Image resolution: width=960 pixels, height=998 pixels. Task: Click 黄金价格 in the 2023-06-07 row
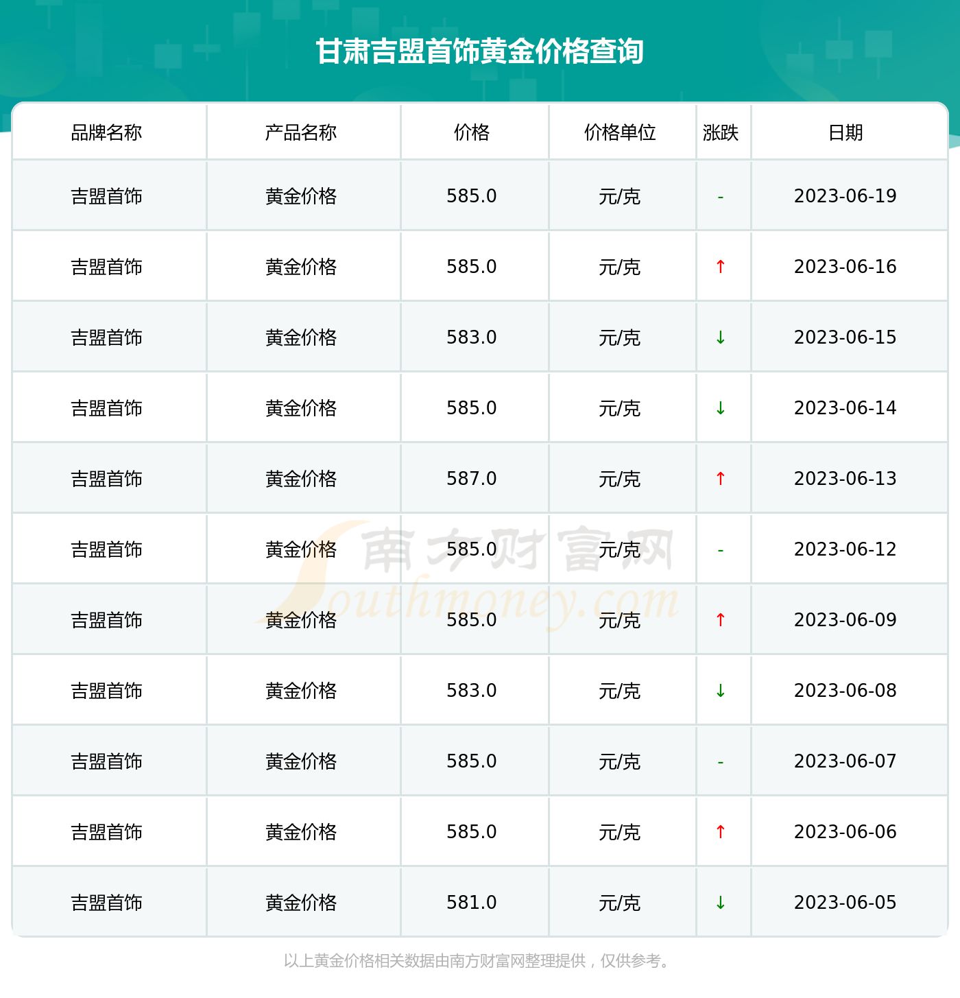(x=301, y=761)
